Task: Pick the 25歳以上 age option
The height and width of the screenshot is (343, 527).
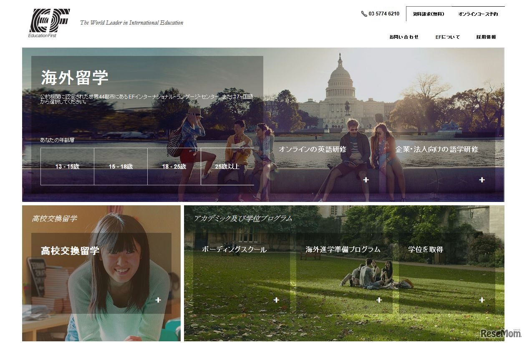Action: coord(227,166)
